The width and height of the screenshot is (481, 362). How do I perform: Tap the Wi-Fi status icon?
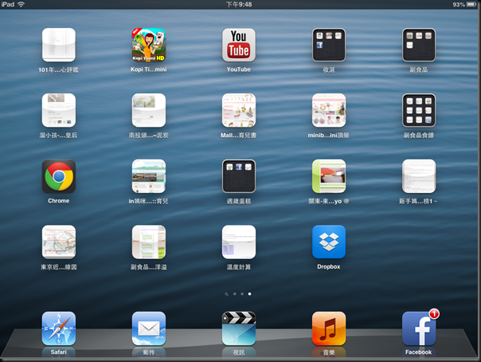click(x=21, y=4)
